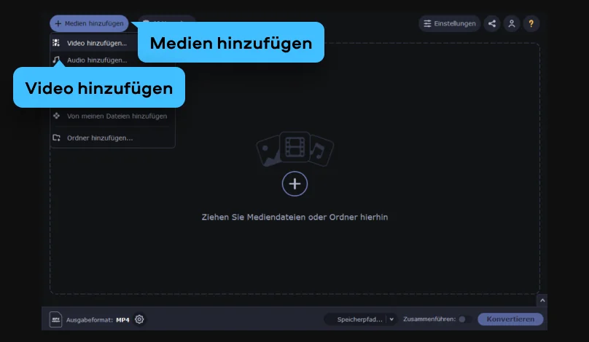Image resolution: width=589 pixels, height=342 pixels.
Task: Click the icon beside Von meinen Dateien
Action: point(56,116)
